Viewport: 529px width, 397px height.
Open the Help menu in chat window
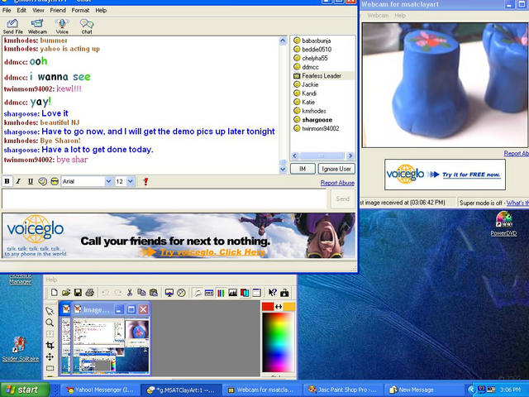(101, 10)
